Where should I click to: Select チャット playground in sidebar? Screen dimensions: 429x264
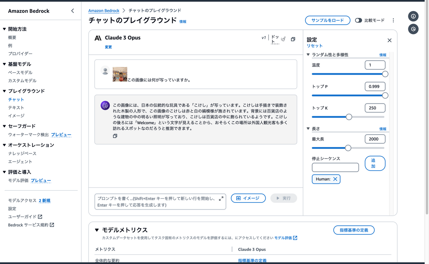(x=16, y=99)
